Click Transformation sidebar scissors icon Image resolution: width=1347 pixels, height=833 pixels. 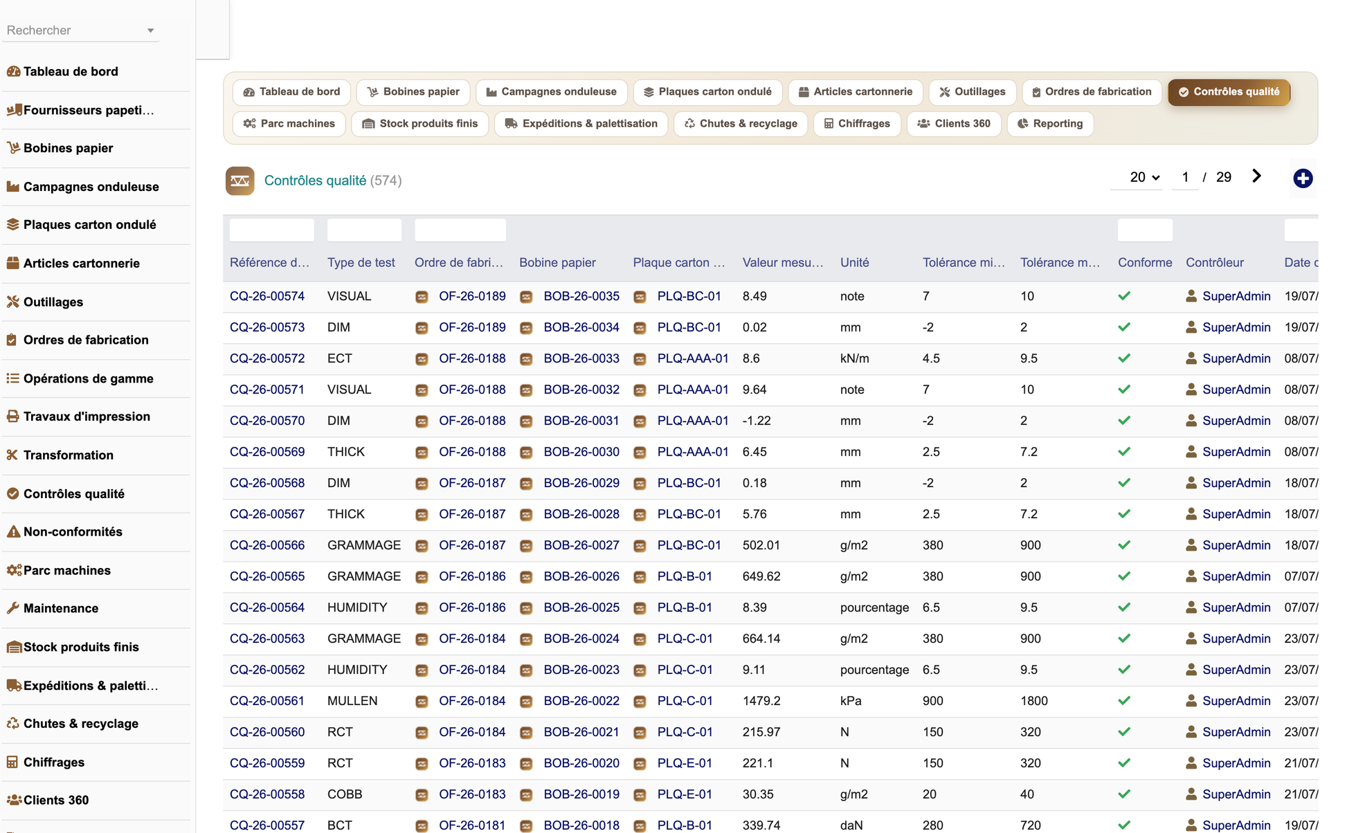12,455
